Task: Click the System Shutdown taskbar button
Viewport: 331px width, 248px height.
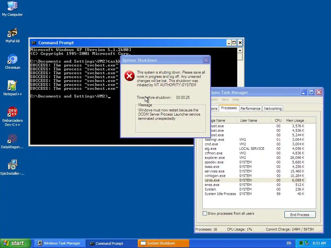Action: (163, 243)
